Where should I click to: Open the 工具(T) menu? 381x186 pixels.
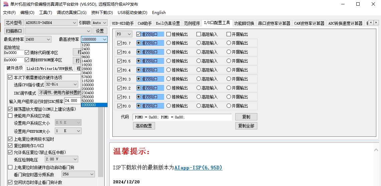46,13
